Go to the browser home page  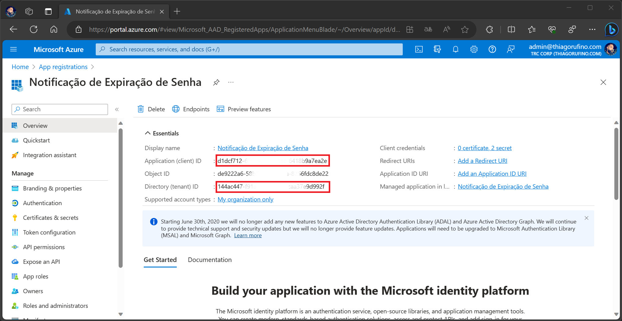[54, 29]
